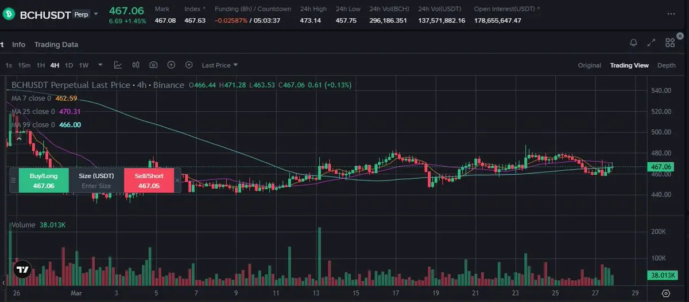This screenshot has height=302, width=689.
Task: Click the Mar date label on time axis
Action: [x=77, y=293]
